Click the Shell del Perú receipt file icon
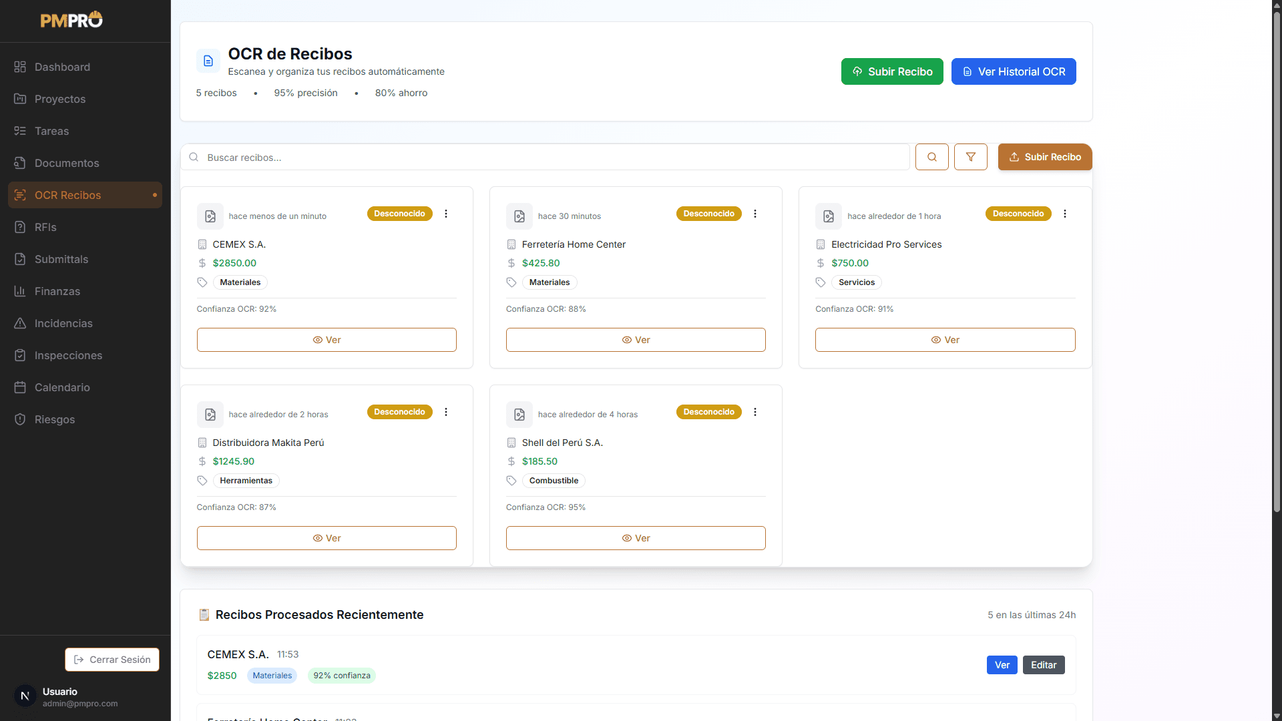The width and height of the screenshot is (1282, 721). [519, 415]
